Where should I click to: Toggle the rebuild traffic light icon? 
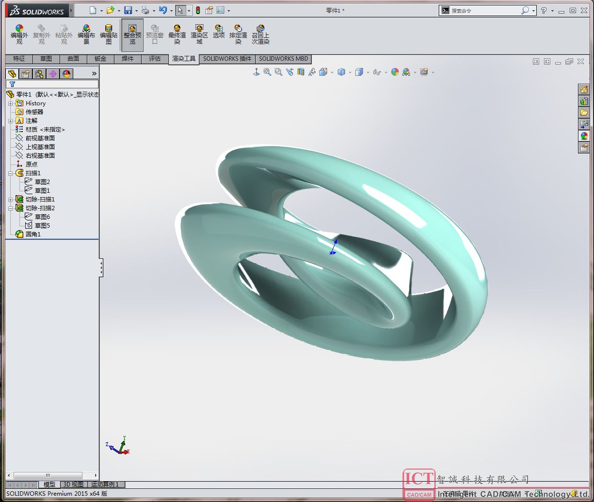(198, 10)
